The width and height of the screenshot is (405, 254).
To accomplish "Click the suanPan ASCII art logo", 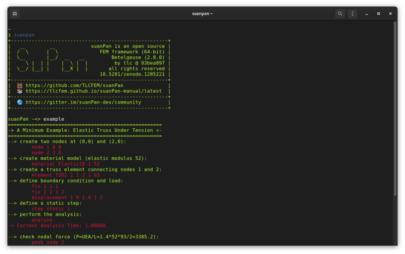I will pos(51,60).
